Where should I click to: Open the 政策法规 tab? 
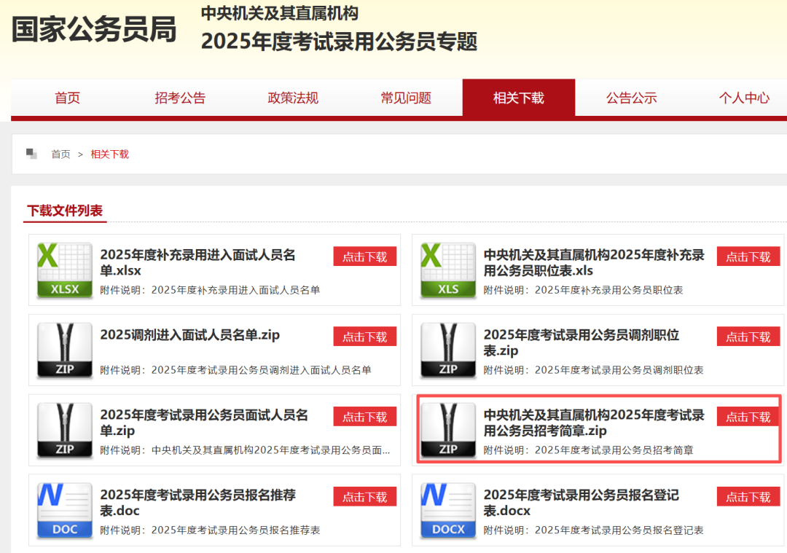[x=293, y=98]
